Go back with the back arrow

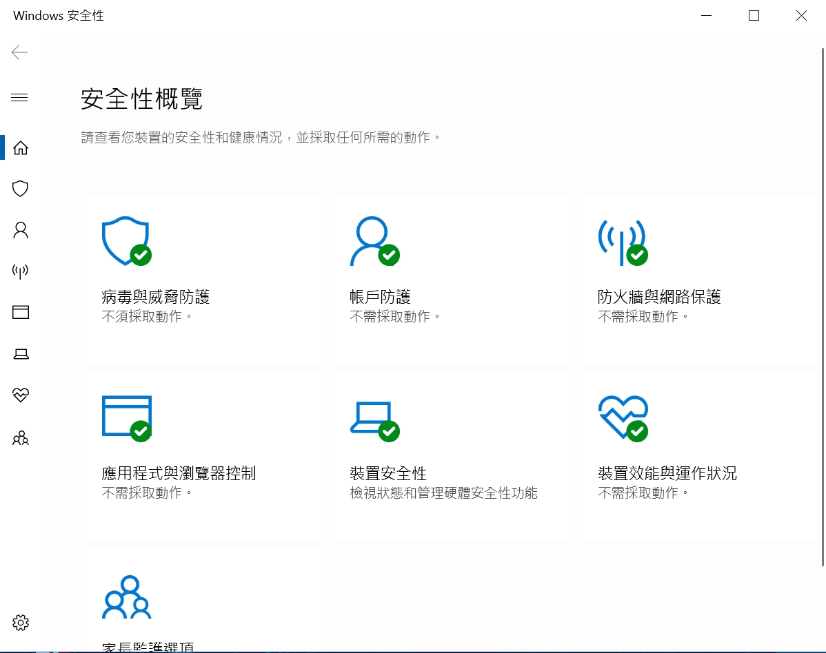pos(19,52)
